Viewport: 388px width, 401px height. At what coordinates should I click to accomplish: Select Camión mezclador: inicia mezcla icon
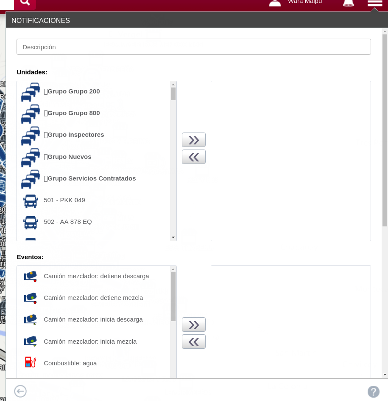click(x=31, y=342)
